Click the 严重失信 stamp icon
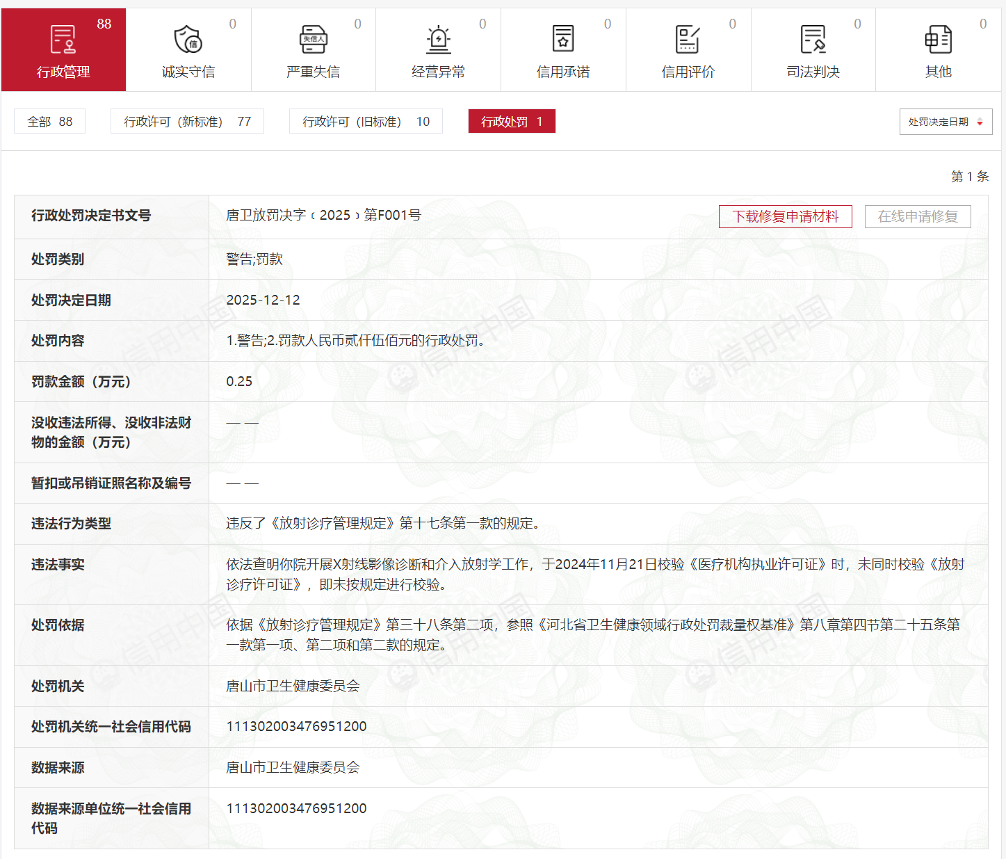 313,39
